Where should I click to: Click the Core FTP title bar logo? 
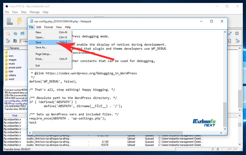[7, 6]
